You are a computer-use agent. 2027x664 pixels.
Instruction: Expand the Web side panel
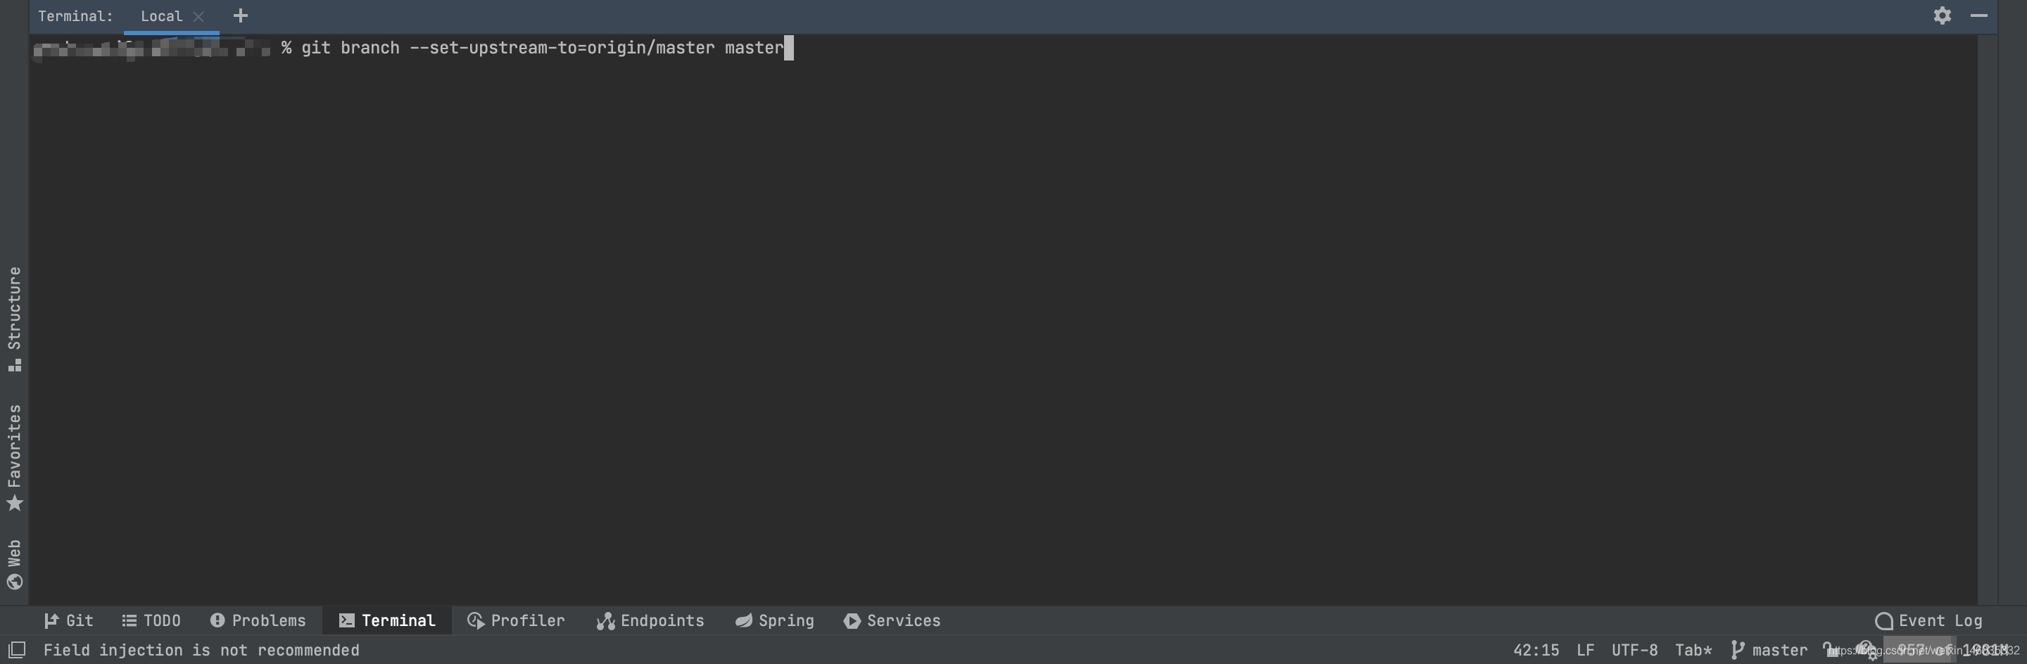(x=14, y=564)
